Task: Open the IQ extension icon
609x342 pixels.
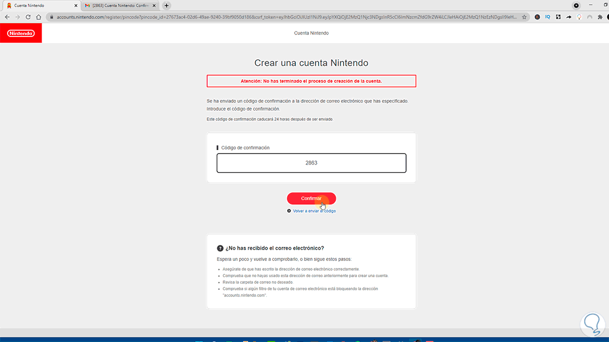Action: click(548, 17)
